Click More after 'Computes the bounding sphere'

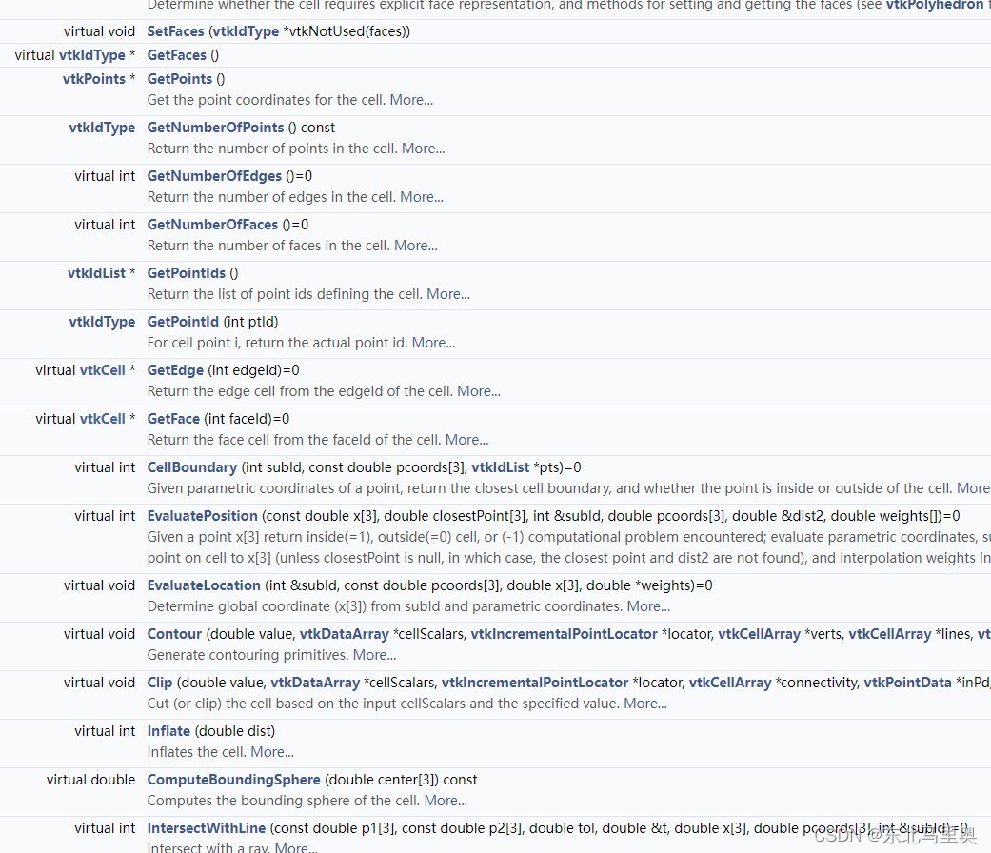coord(446,802)
